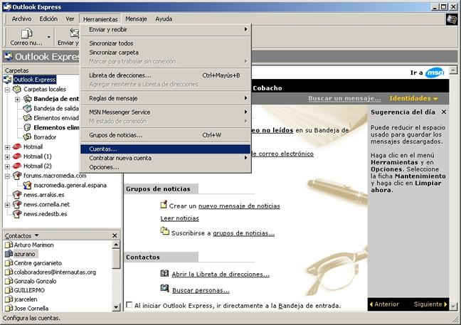Open the Archivo menu
Image resolution: width=461 pixels, height=325 pixels.
pos(21,18)
